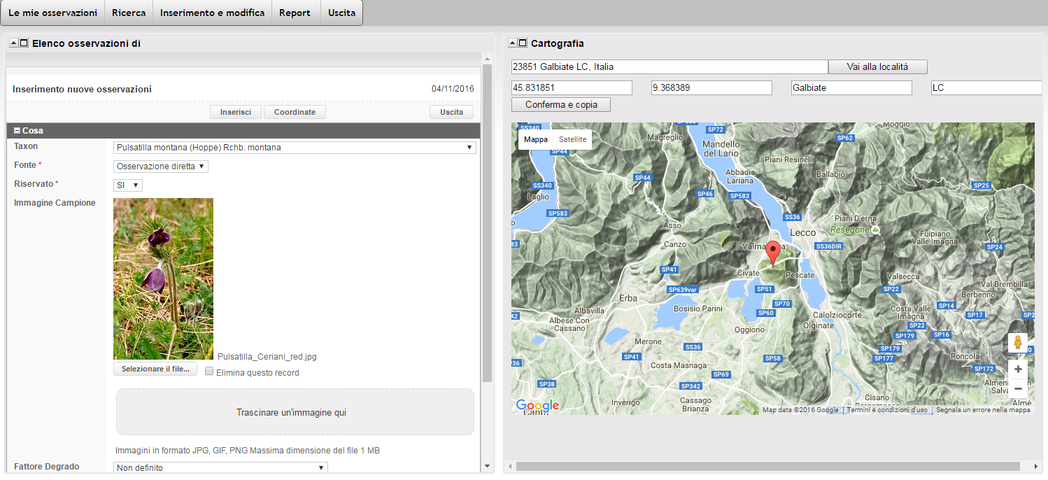Collapse the Cosa section
This screenshot has width=1048, height=480.
pyautogui.click(x=17, y=131)
